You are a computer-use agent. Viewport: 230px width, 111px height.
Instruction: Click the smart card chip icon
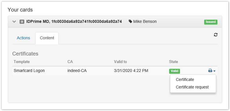[x=22, y=22]
